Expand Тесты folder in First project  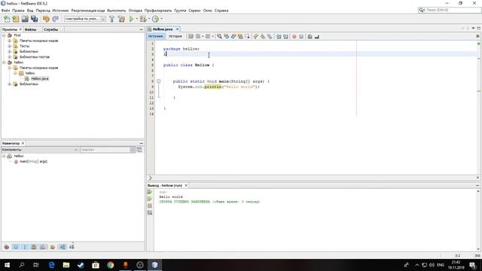coord(10,46)
